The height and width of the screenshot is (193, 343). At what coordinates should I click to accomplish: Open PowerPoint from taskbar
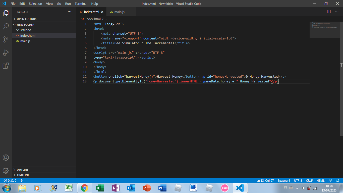pos(147,188)
